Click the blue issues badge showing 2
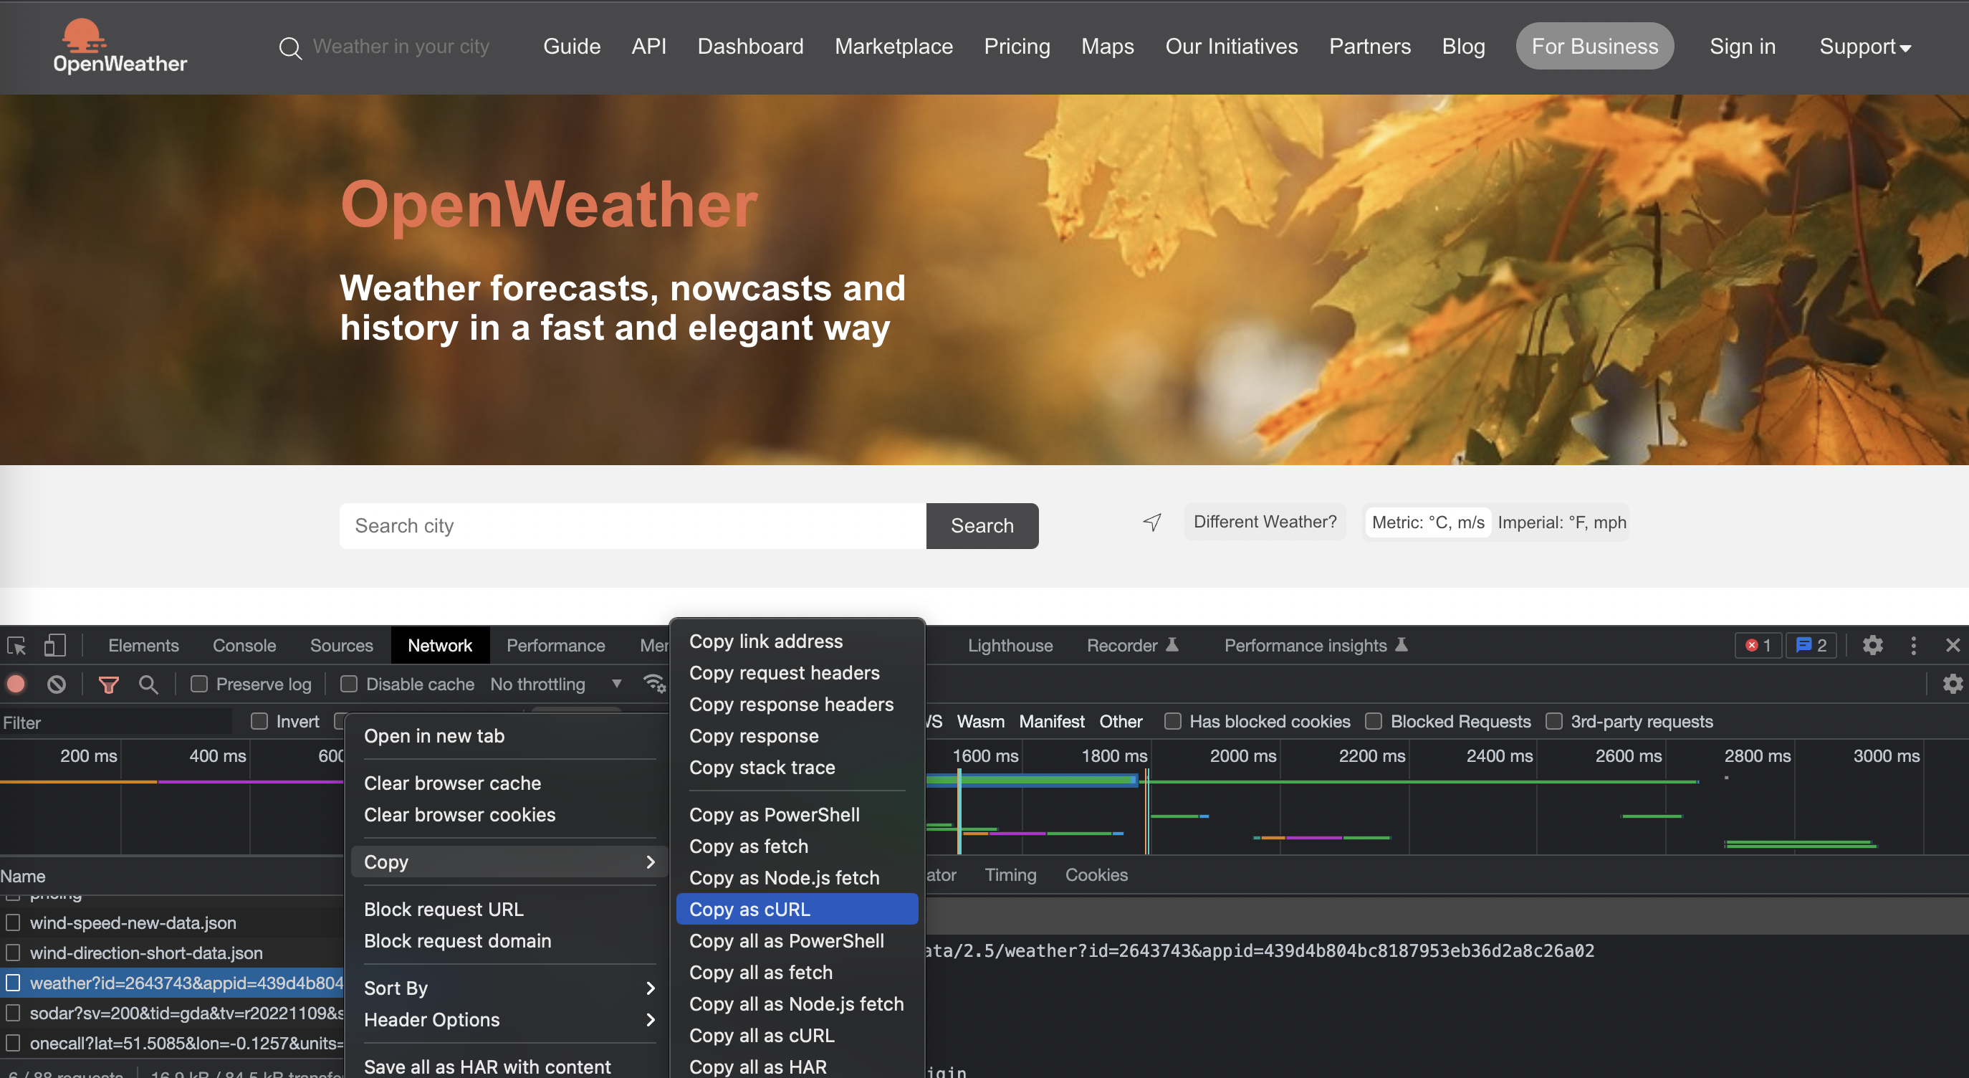 click(x=1811, y=645)
